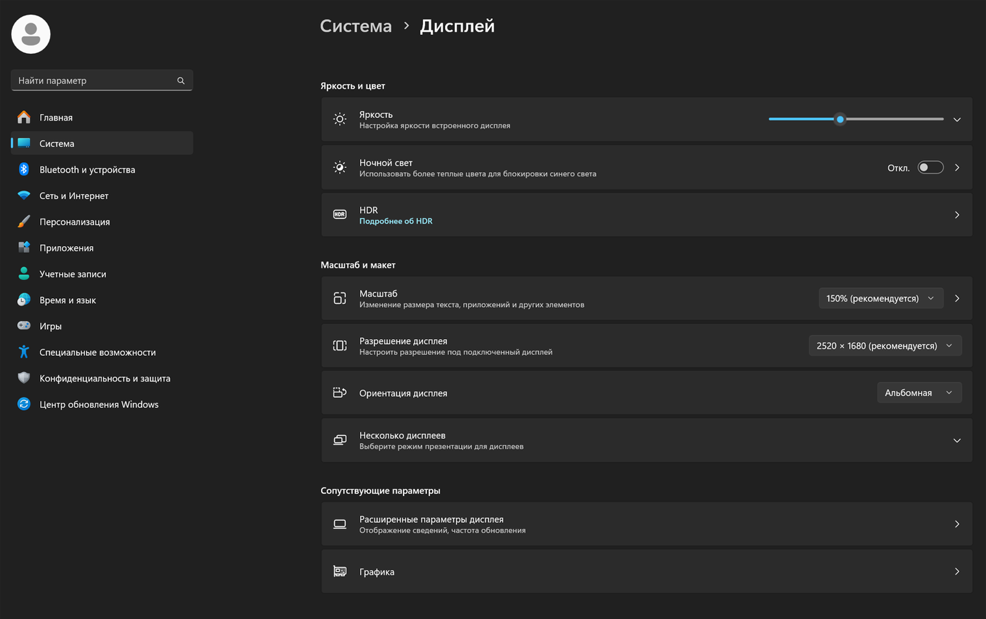Open the 2520 × 1680 resolution dropdown
This screenshot has width=986, height=619.
885,345
